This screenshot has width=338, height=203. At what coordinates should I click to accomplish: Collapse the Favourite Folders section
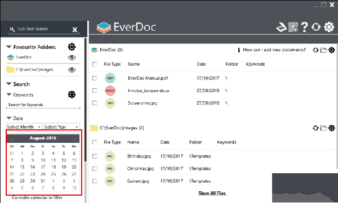[x=8, y=47]
